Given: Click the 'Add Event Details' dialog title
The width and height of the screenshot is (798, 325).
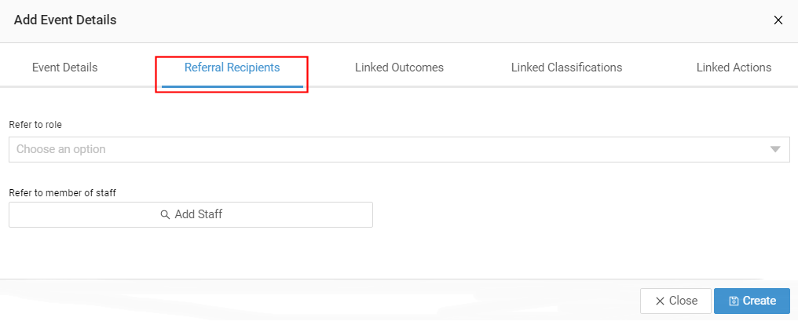Looking at the screenshot, I should [65, 20].
